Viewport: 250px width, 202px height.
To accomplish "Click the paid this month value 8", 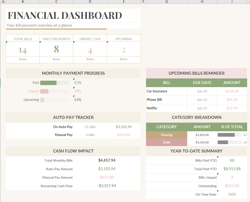I will (x=56, y=49).
